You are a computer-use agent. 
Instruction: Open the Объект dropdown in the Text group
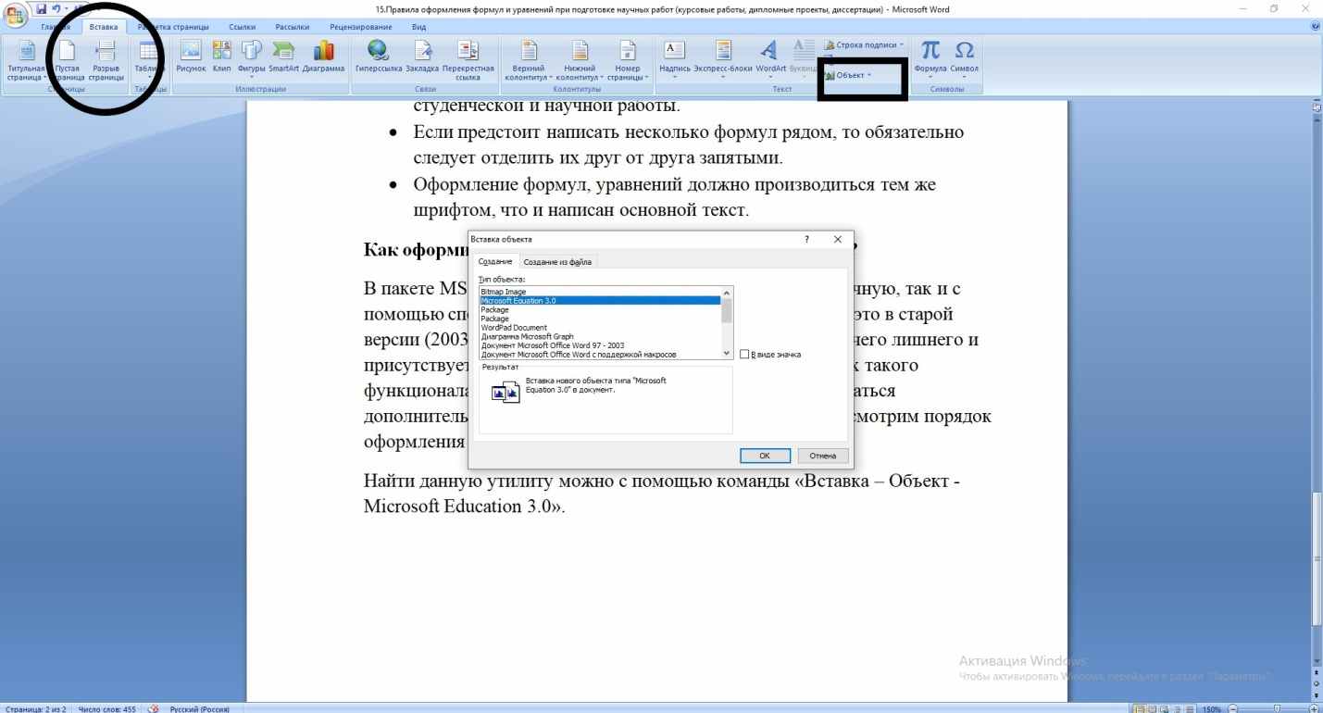pos(849,75)
